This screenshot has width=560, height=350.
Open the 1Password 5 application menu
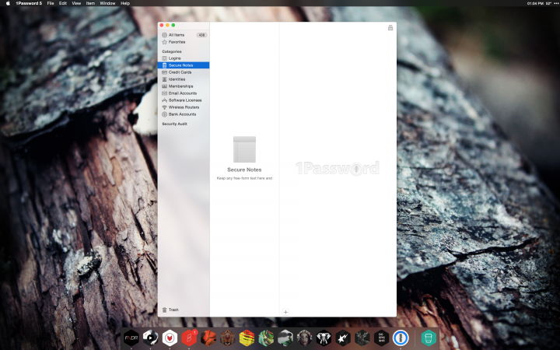[29, 3]
